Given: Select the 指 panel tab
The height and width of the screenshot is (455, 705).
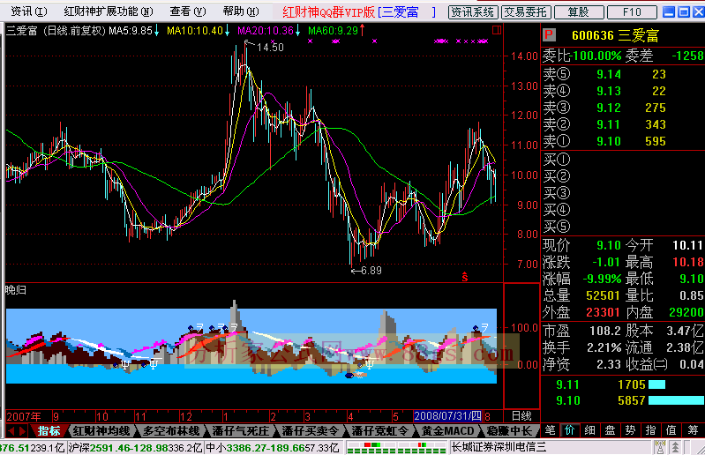Looking at the screenshot, I should tap(650, 430).
